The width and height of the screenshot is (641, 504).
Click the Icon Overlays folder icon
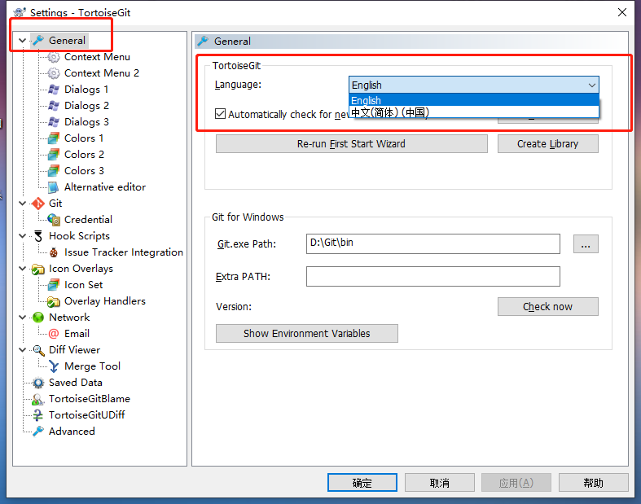pyautogui.click(x=38, y=269)
